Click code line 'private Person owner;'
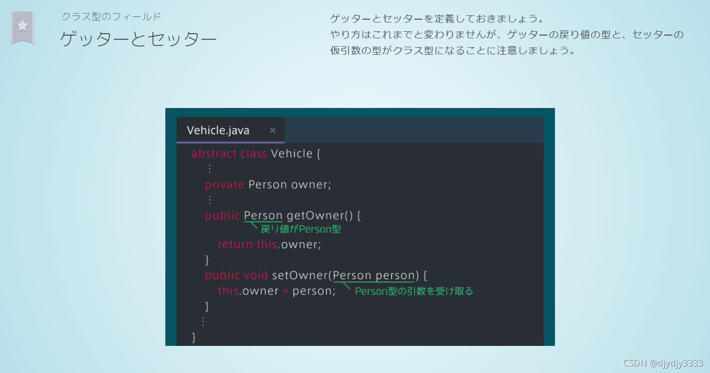 268,185
